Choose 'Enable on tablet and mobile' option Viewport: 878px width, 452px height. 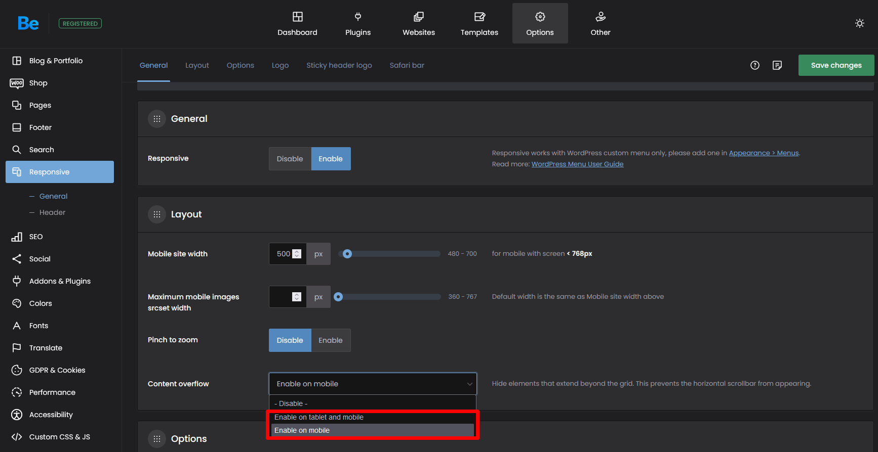coord(373,417)
